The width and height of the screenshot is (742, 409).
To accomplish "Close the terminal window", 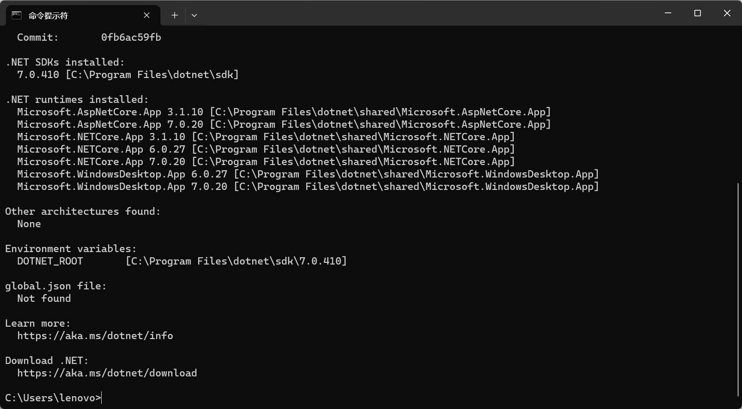I will [727, 13].
